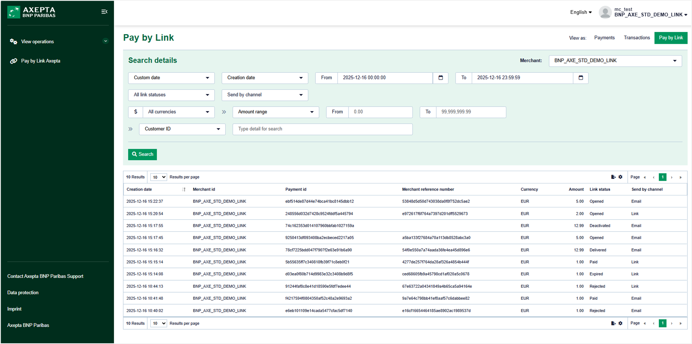
Task: Go to last page using top pagination
Action: click(680, 177)
